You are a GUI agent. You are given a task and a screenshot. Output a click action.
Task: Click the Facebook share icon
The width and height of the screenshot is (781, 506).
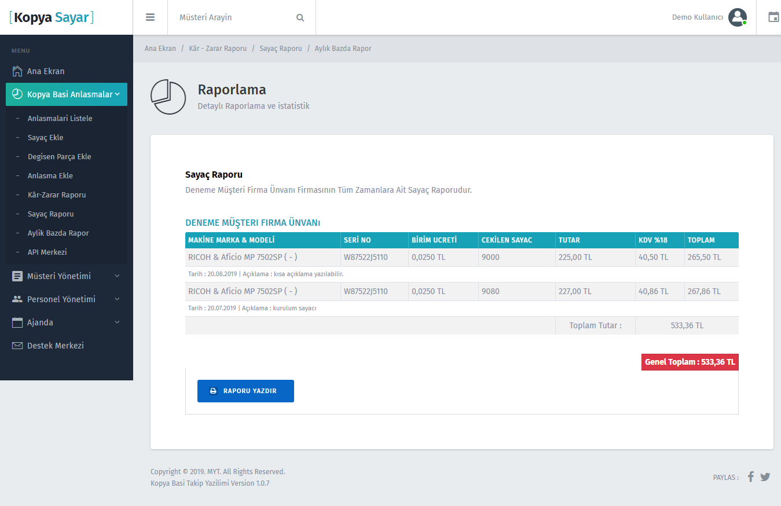pos(750,477)
